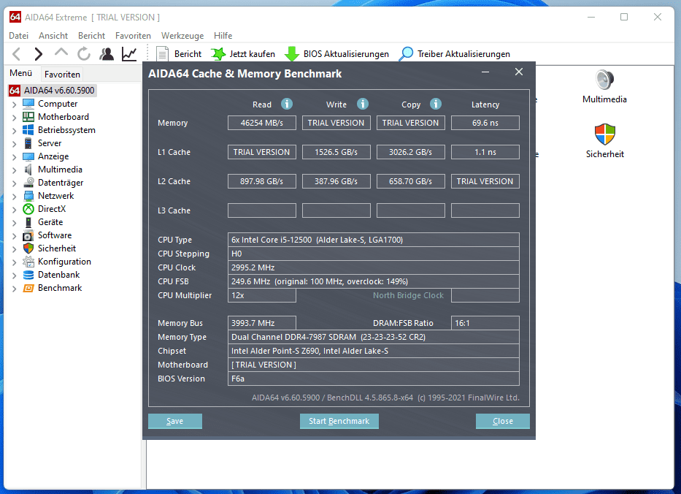Click the DRAM:FSB Ratio field 16:1

point(485,323)
